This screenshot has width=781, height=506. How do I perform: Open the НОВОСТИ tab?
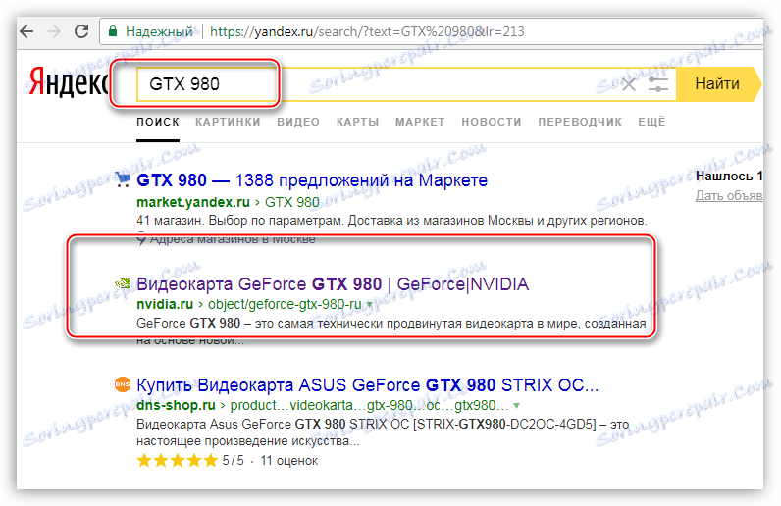click(x=492, y=122)
